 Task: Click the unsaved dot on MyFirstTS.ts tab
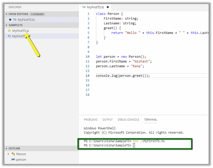108,7
